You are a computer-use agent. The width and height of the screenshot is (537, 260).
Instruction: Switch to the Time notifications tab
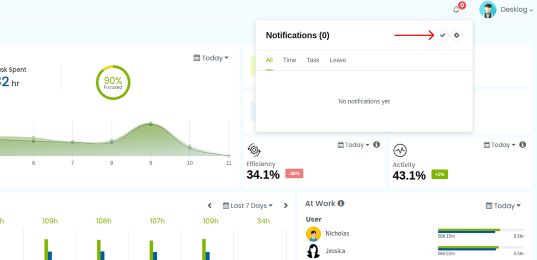tap(289, 60)
